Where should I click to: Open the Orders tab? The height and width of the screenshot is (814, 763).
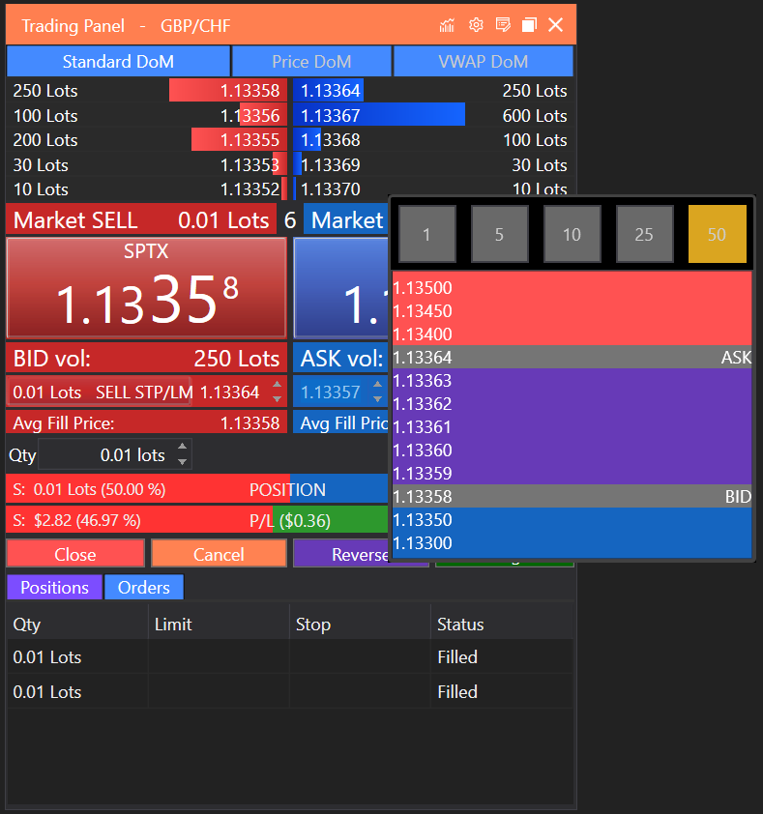143,587
